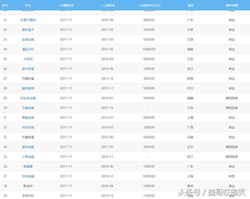Open the platform link in row 25
This screenshot has height=199, width=250.
(x=28, y=59)
